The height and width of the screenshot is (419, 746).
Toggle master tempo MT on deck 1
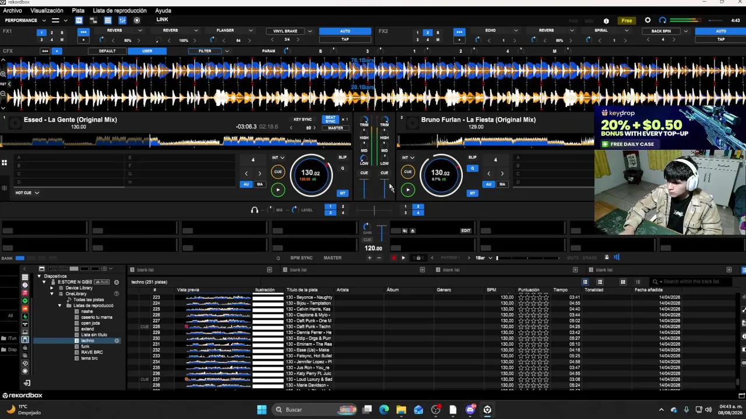pos(342,193)
